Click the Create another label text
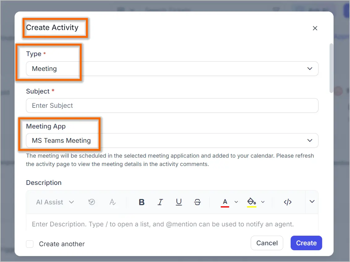 click(62, 244)
